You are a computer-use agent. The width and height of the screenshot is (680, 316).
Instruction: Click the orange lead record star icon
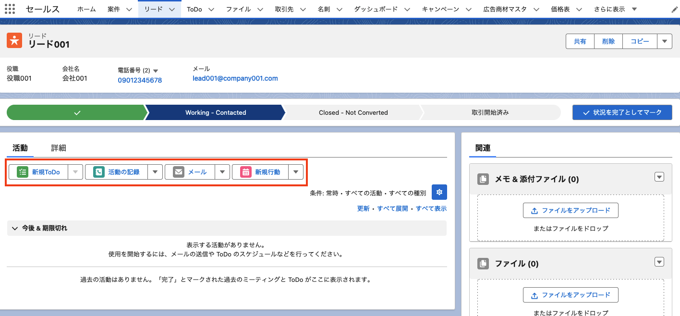14,41
